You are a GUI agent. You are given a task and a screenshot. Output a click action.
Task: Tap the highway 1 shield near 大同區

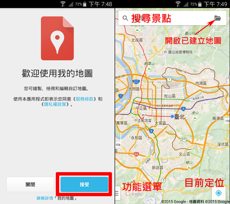[120, 96]
